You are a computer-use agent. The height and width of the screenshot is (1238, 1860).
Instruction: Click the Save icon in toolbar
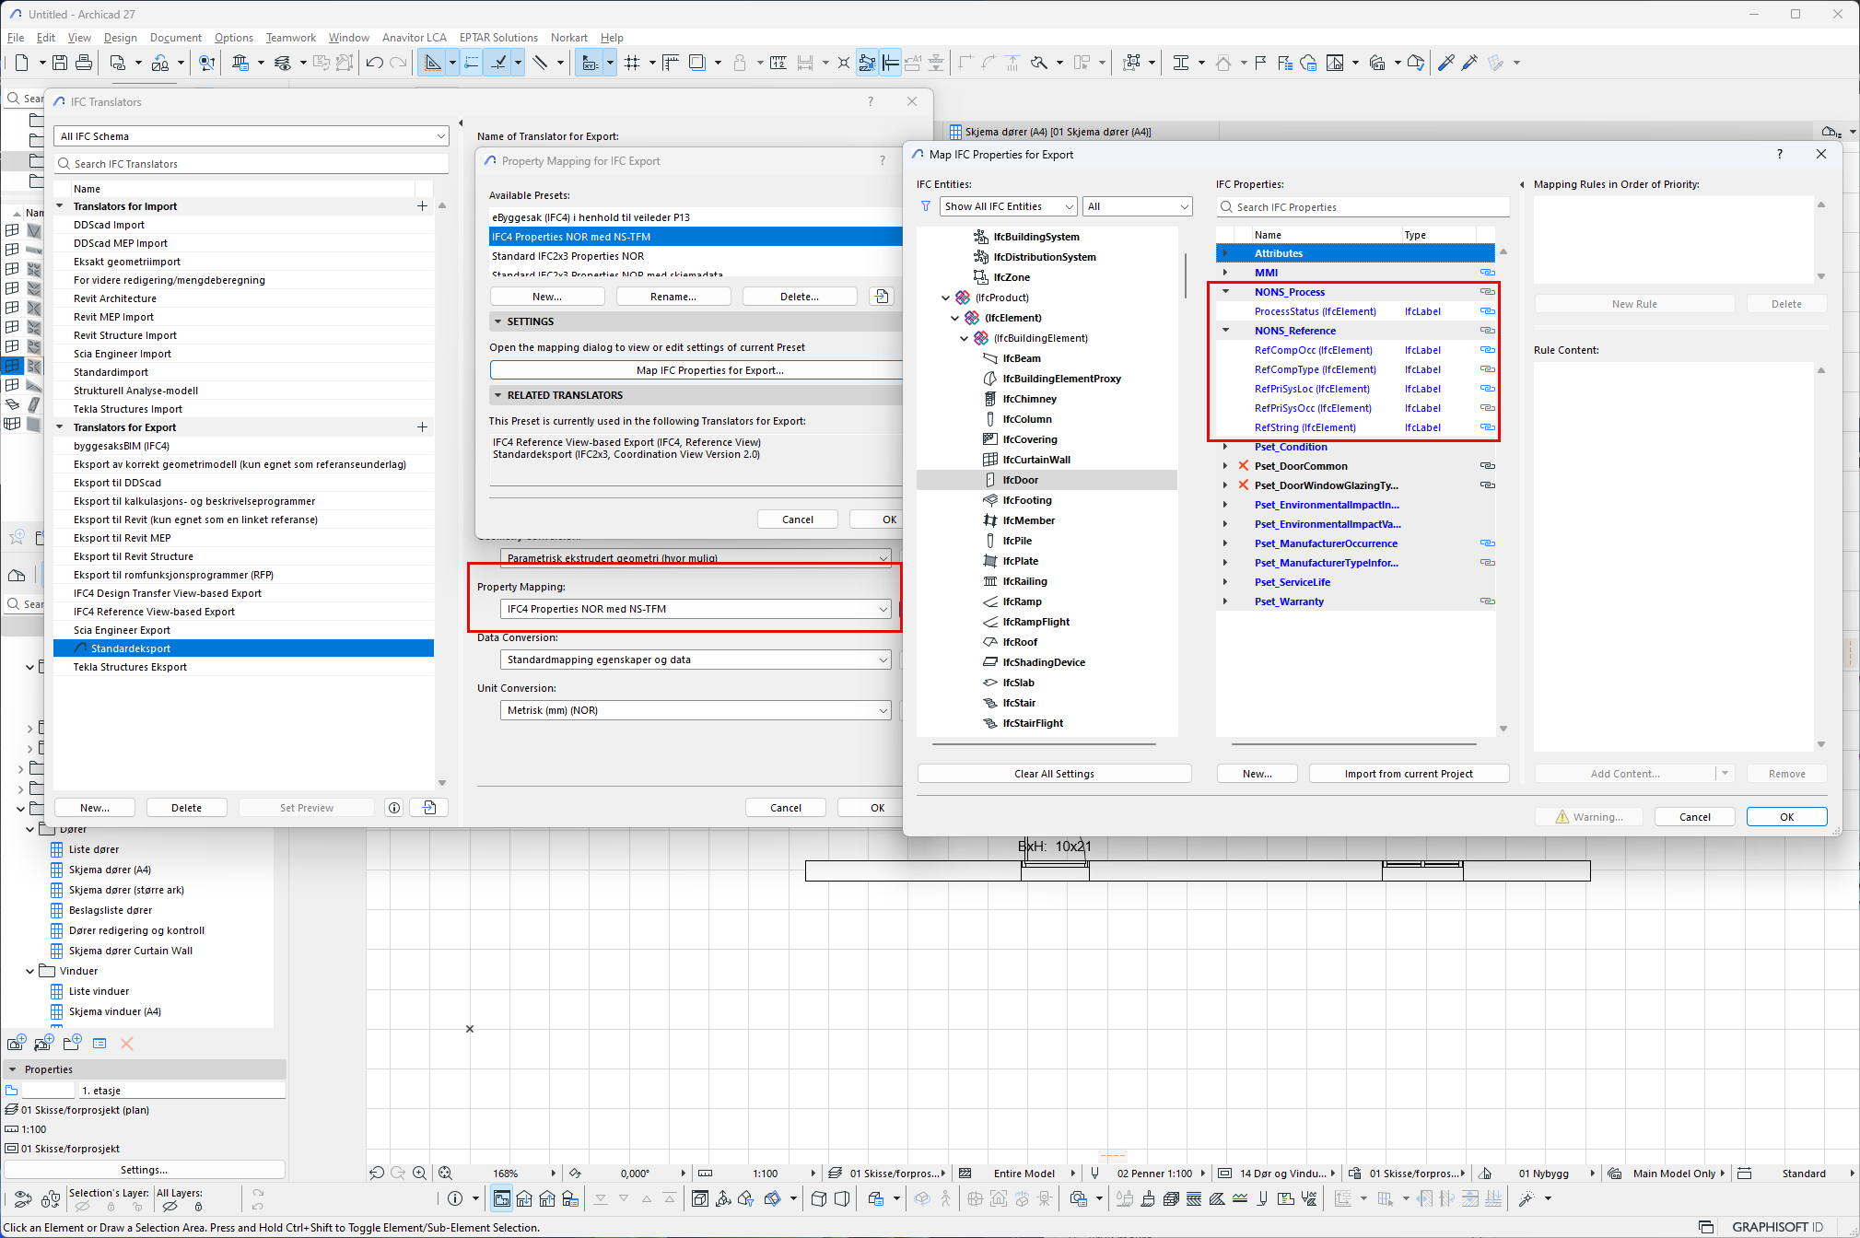pyautogui.click(x=60, y=63)
